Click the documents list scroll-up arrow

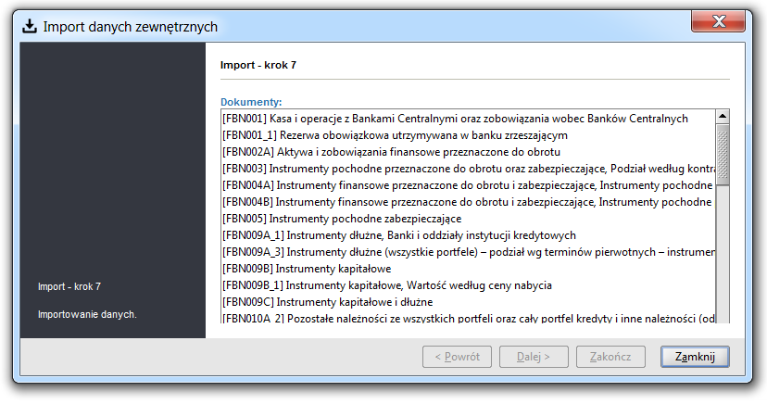[723, 117]
